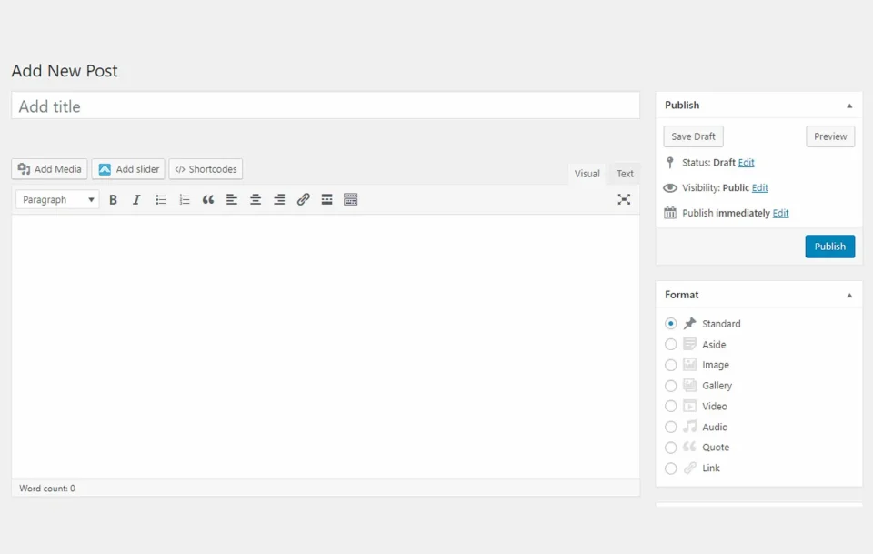Select the Quote post format
Viewport: 873px width, 554px height.
pyautogui.click(x=671, y=448)
